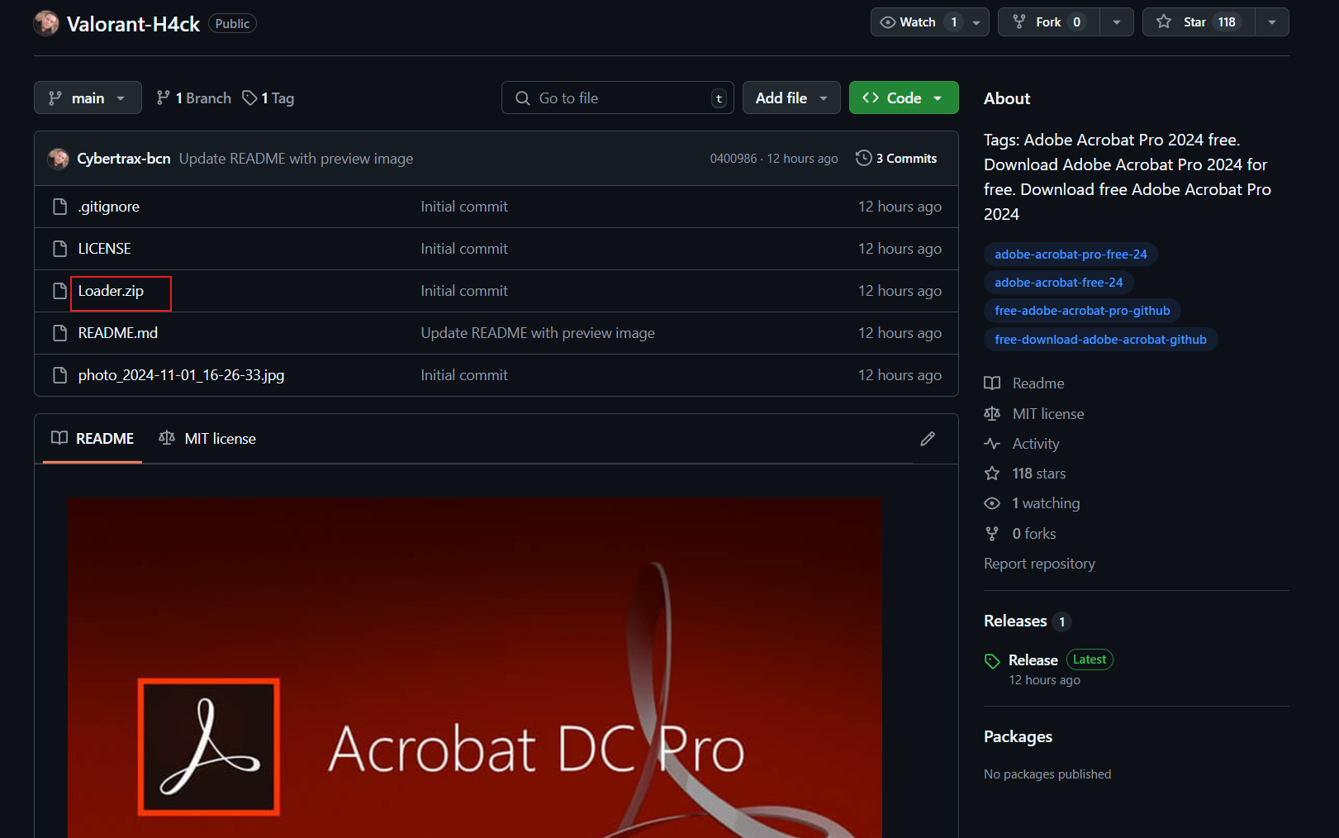Open the Initial commit message in the Loader.zip row
The image size is (1339, 838).
coord(464,291)
